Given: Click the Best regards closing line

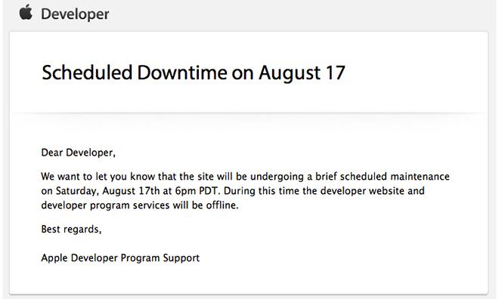Looking at the screenshot, I should coord(71,229).
